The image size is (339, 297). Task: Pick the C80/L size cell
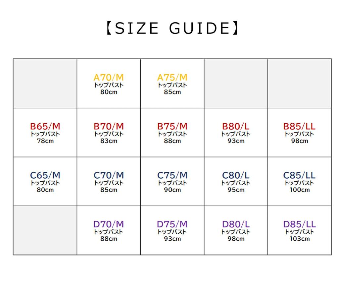236,182
